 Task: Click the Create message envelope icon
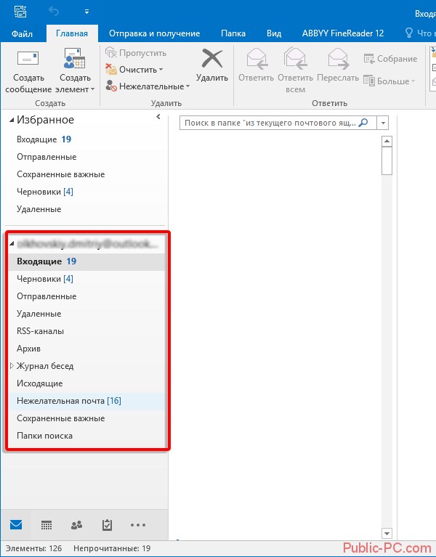(x=28, y=59)
